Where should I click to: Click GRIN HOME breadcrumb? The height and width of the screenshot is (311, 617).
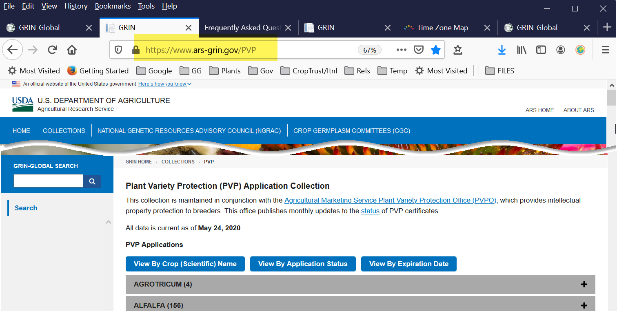pyautogui.click(x=139, y=162)
